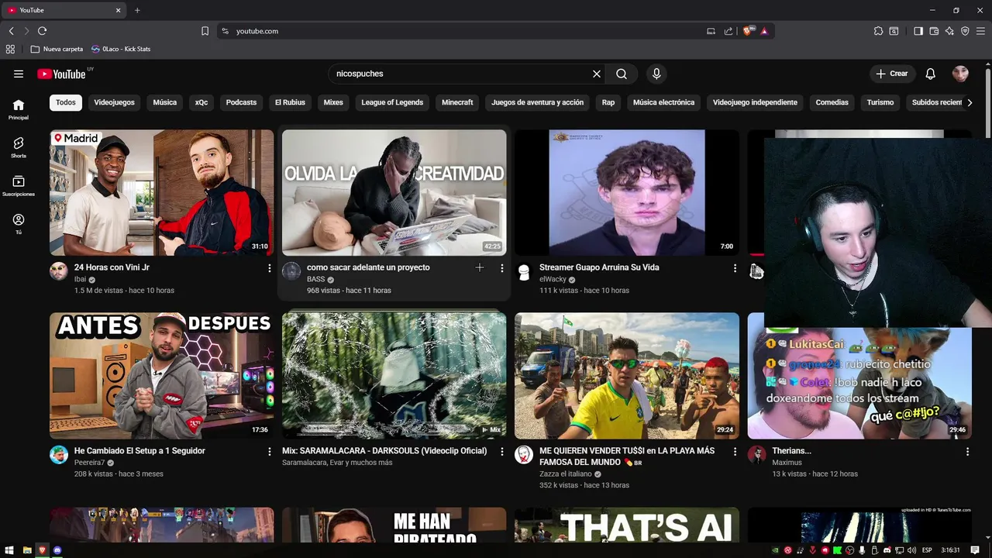Click the Crear button

click(x=891, y=74)
